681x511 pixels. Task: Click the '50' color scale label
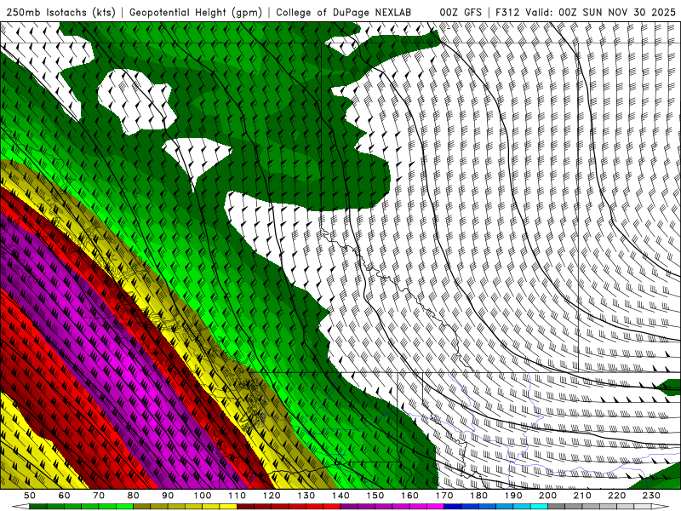pyautogui.click(x=30, y=496)
